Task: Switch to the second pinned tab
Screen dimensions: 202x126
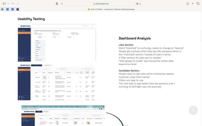Action: click(x=8, y=9)
